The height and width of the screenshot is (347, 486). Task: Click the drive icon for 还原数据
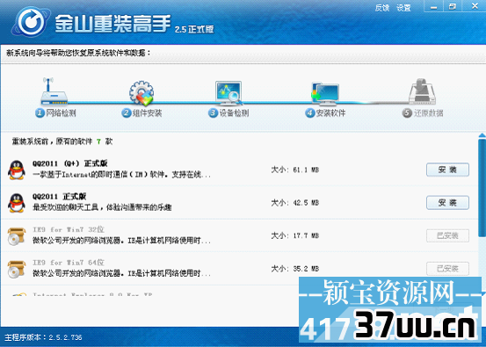click(x=422, y=91)
